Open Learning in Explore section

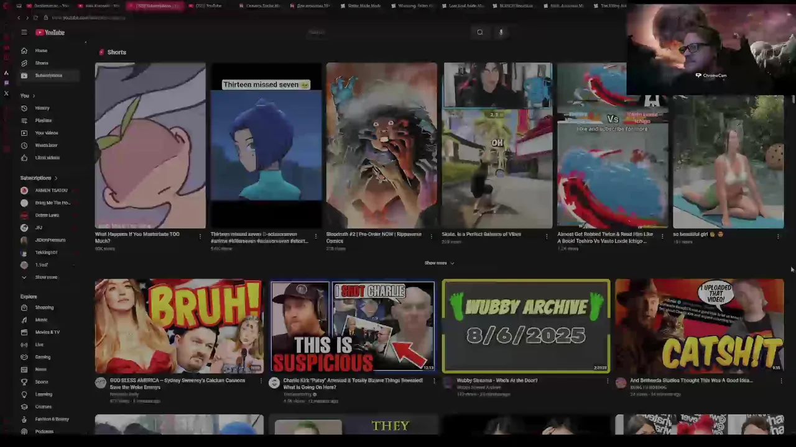44,394
